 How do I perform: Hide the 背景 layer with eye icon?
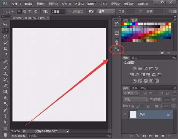(x=125, y=114)
